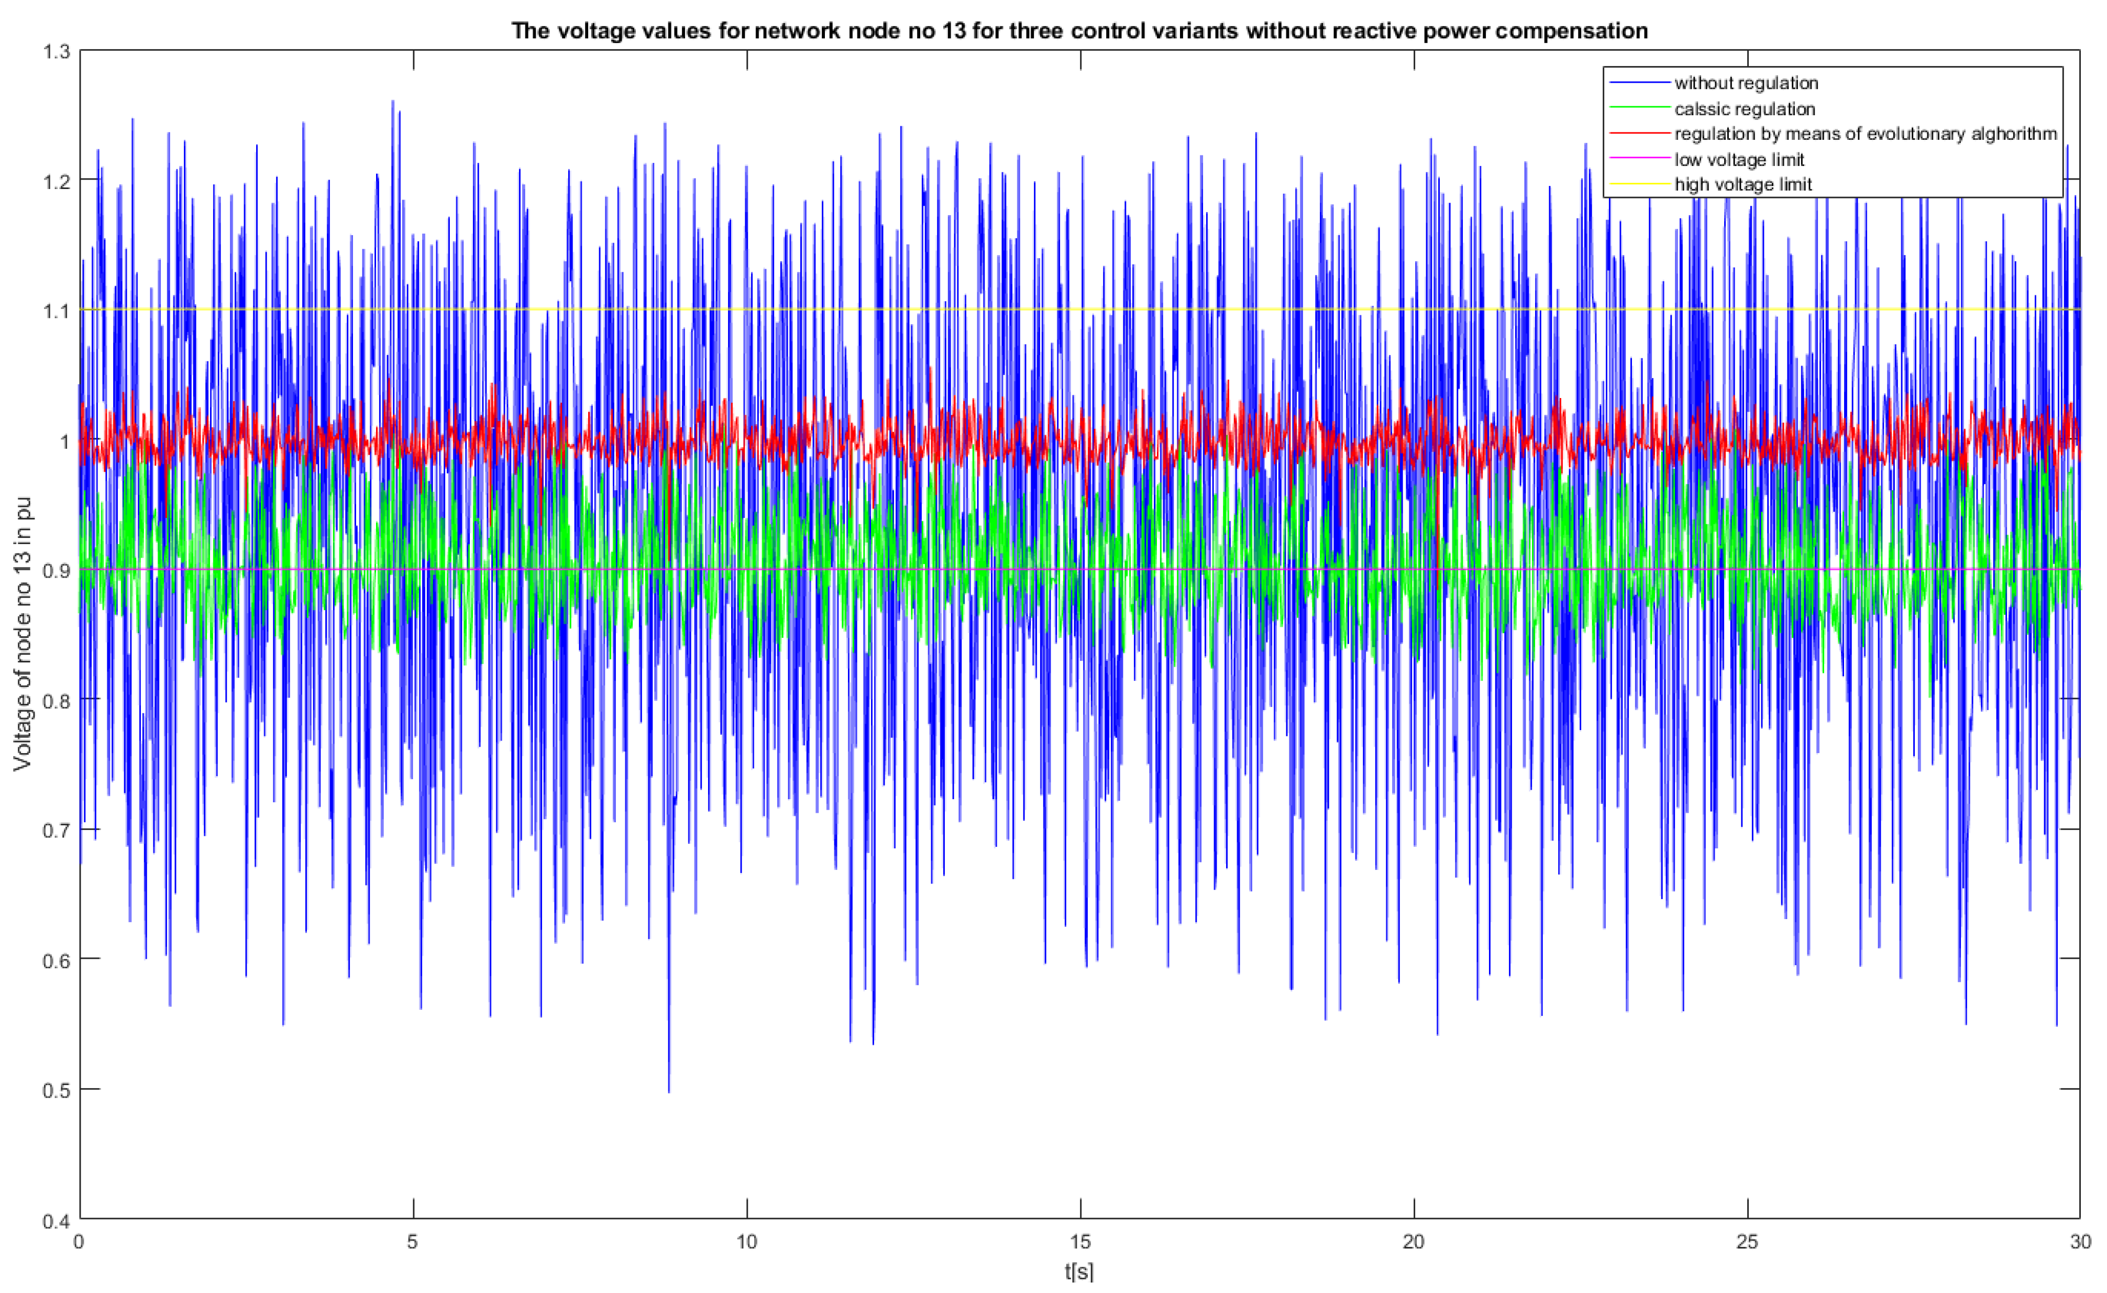Click the 'without regulation' legend entry
Viewport: 2107px width, 1293px height.
[1745, 83]
